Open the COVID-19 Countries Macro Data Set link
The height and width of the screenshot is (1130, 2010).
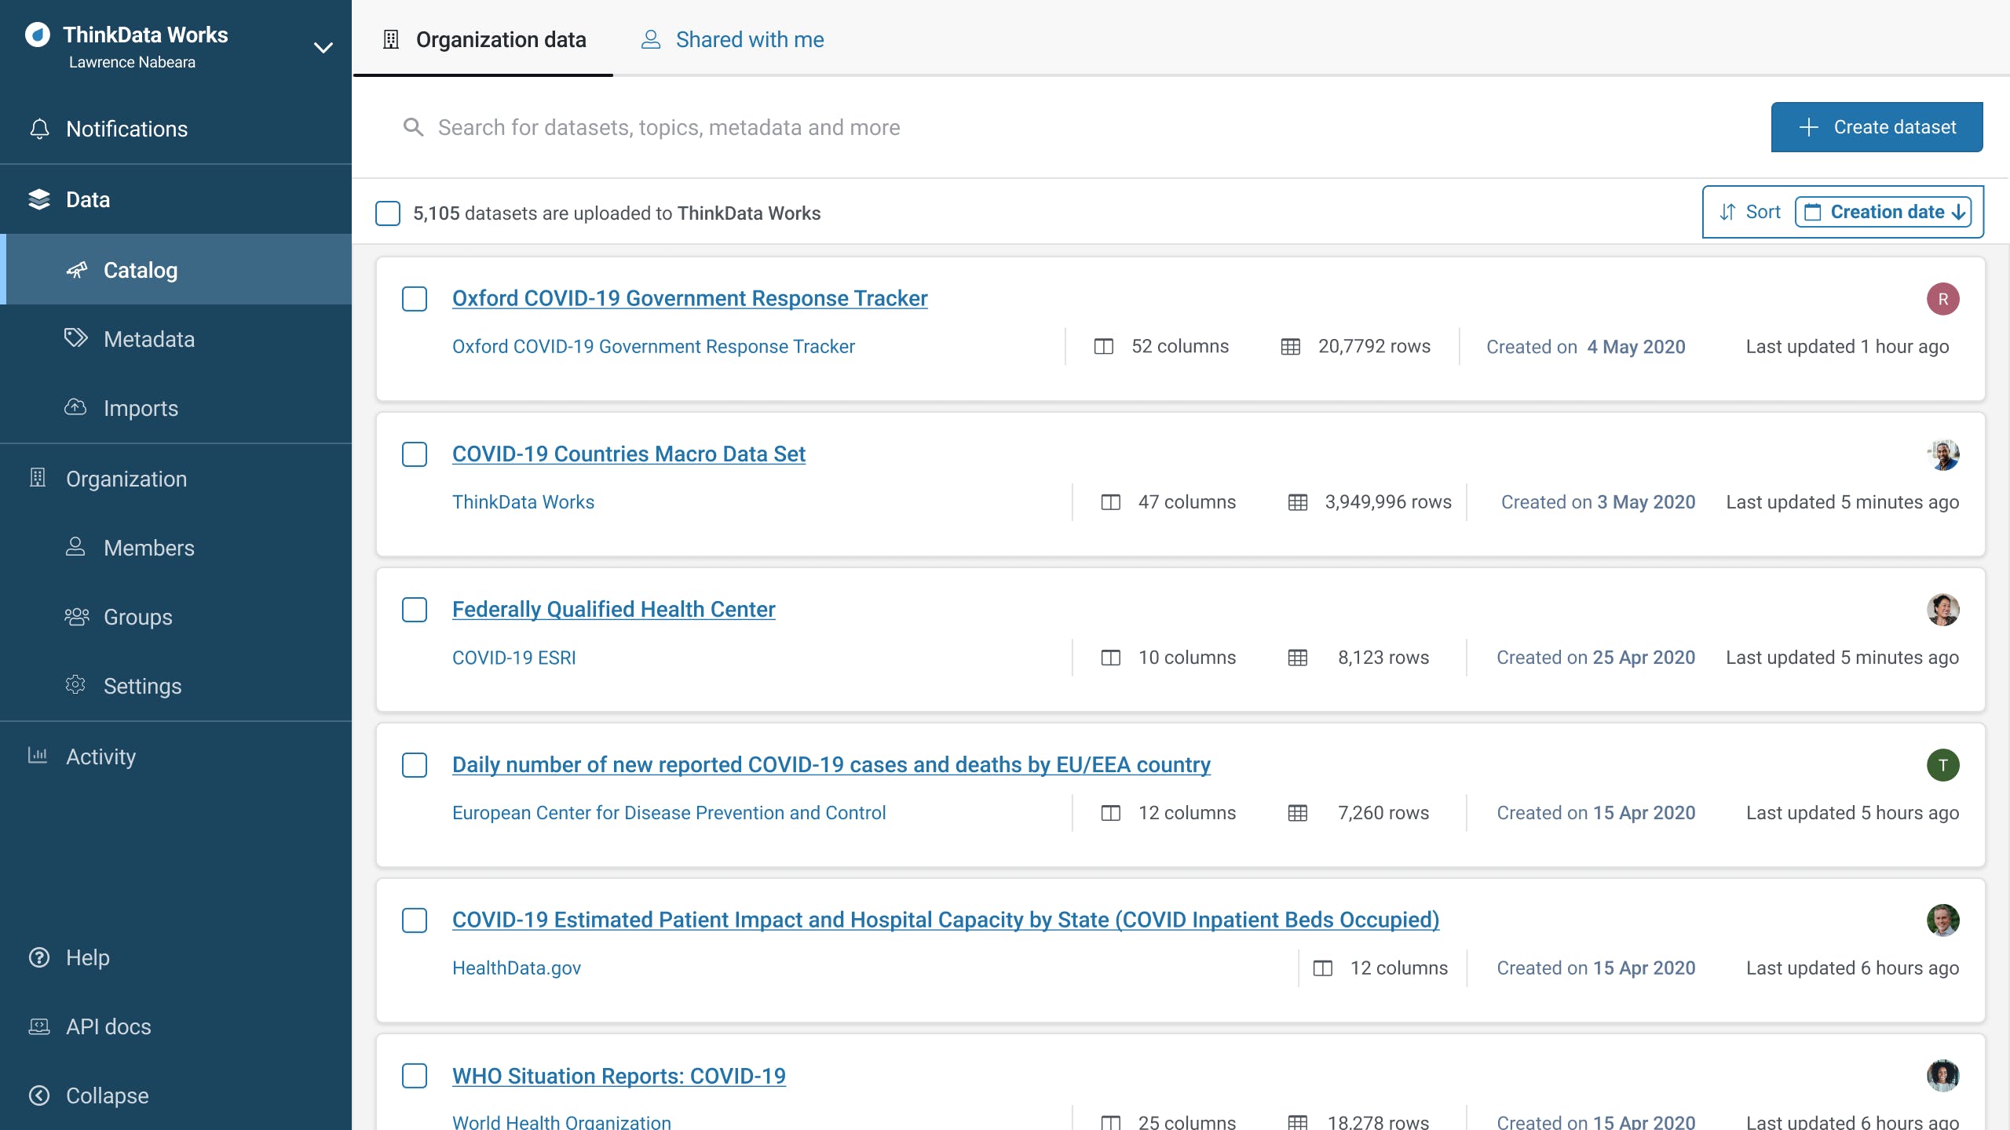pos(628,454)
